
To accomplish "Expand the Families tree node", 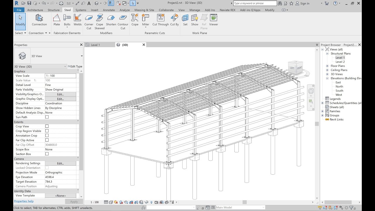I will pos(323,111).
